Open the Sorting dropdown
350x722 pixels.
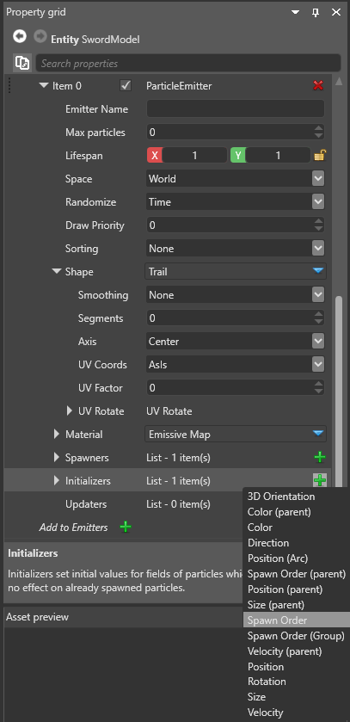point(236,248)
